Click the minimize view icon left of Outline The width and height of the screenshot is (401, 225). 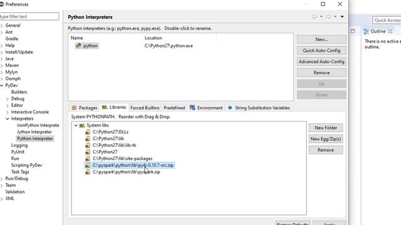click(353, 31)
